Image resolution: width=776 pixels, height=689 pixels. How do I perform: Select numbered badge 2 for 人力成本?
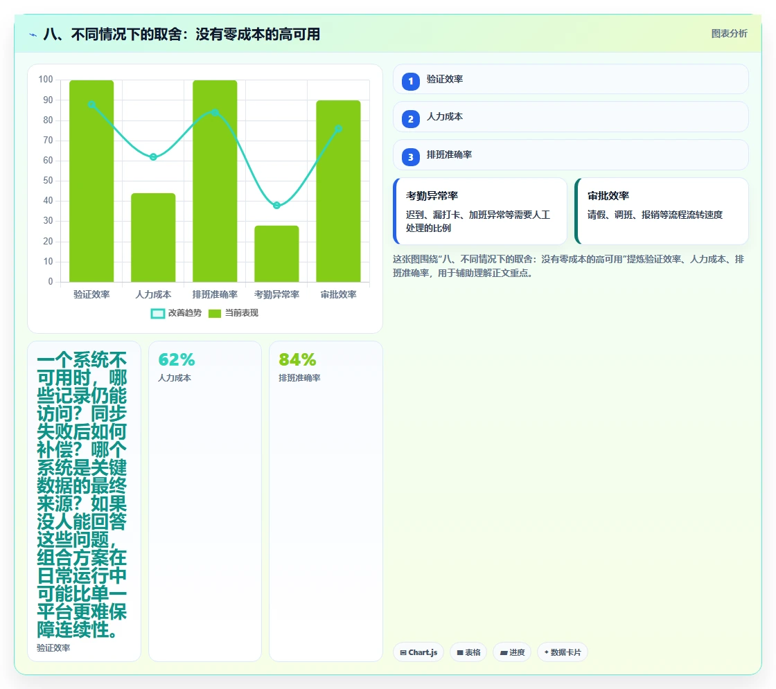click(410, 119)
